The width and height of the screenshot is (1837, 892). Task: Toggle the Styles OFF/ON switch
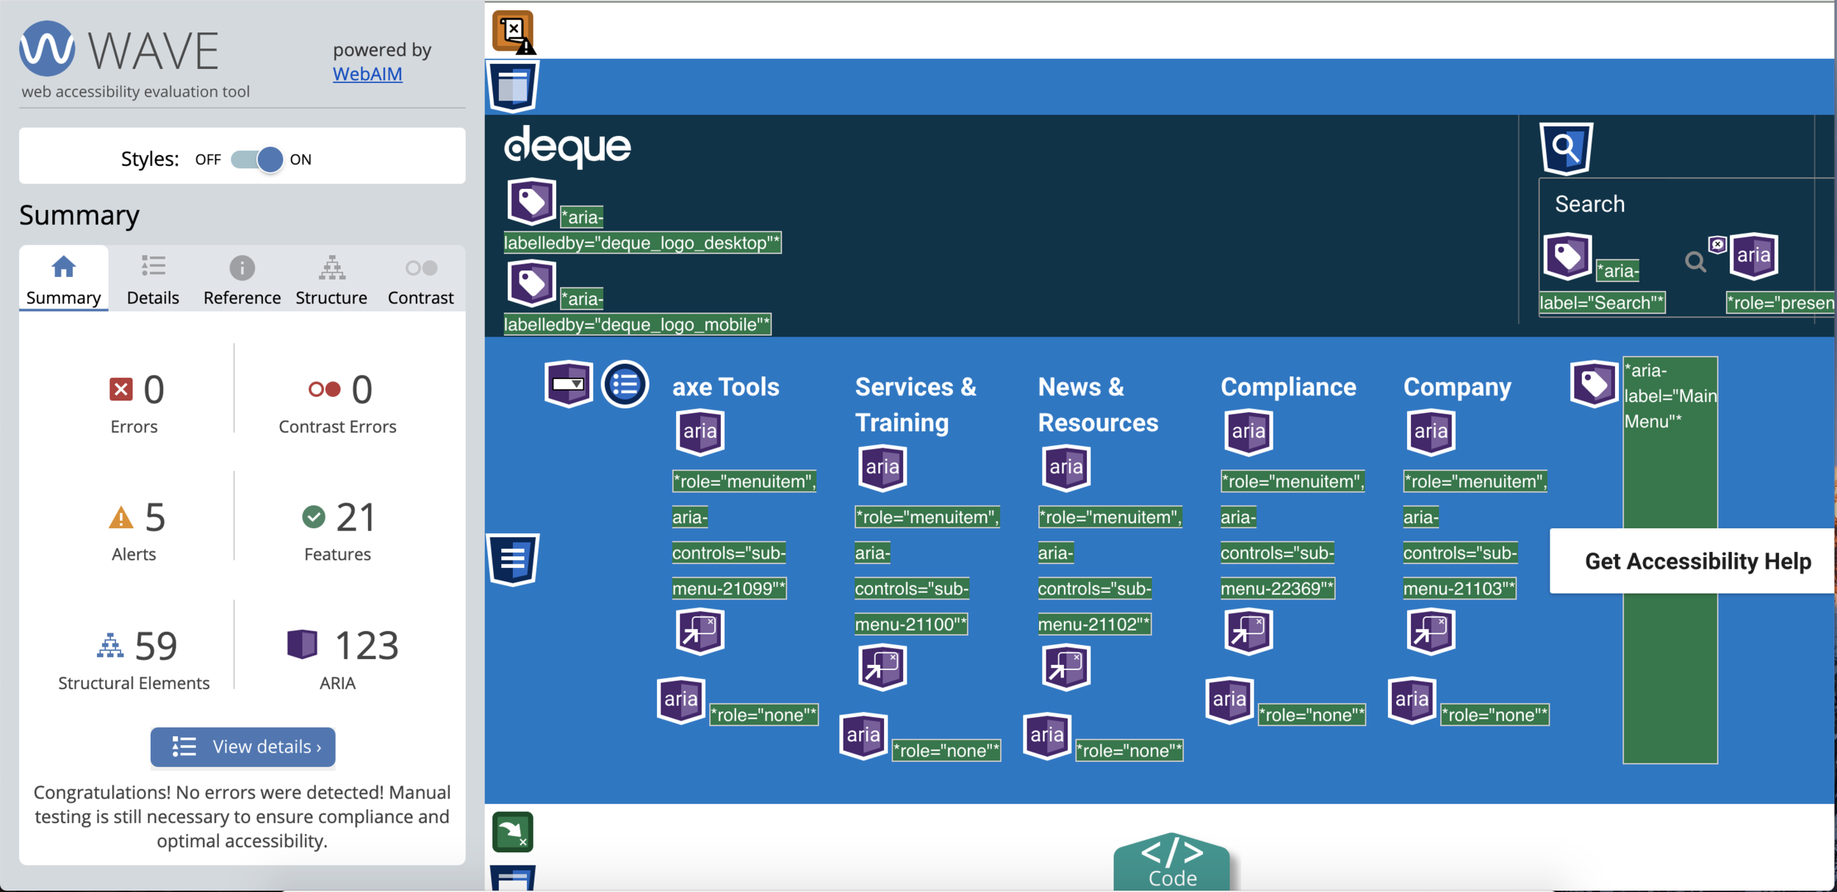click(257, 159)
